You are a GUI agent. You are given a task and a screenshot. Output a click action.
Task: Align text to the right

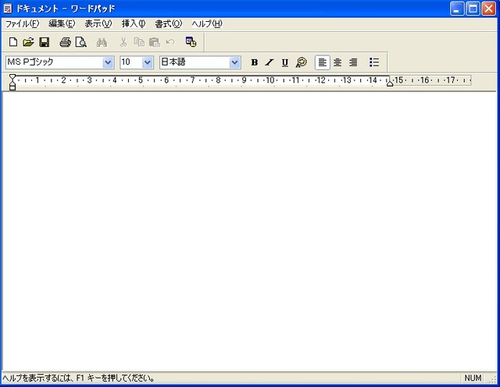pyautogui.click(x=353, y=62)
